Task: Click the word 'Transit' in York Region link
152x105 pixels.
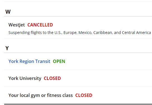Action: click(x=43, y=61)
